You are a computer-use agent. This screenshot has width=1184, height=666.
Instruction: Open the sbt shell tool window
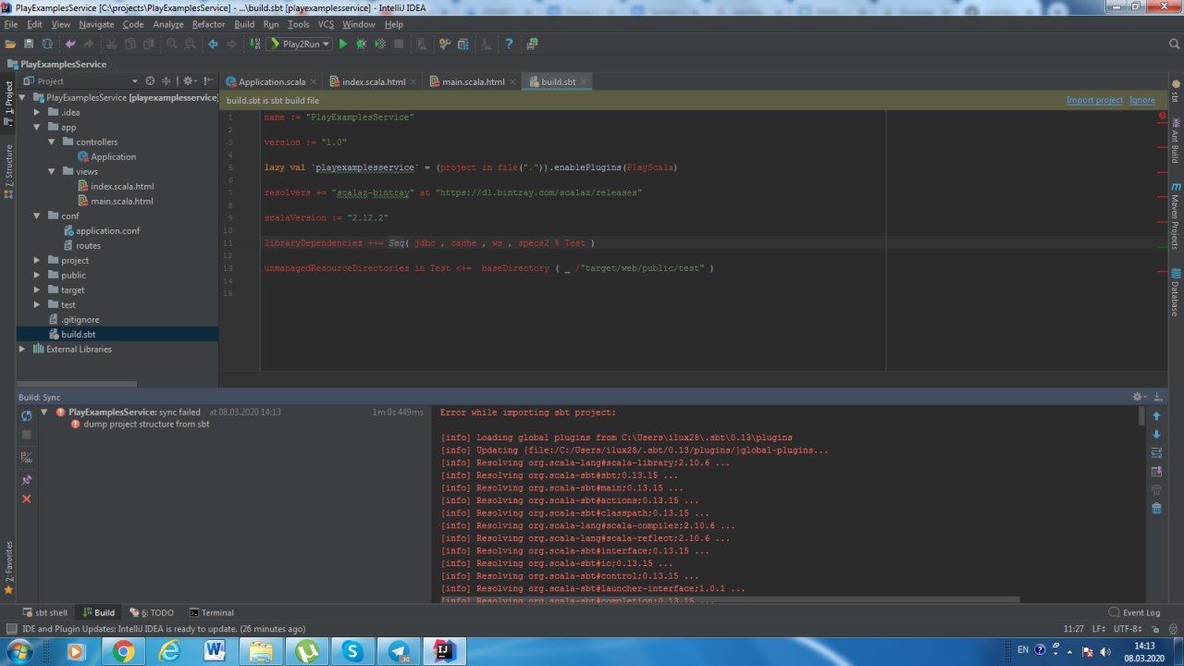coord(44,612)
